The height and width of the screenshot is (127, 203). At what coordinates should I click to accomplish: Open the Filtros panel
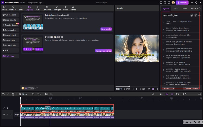click(x=65, y=8)
